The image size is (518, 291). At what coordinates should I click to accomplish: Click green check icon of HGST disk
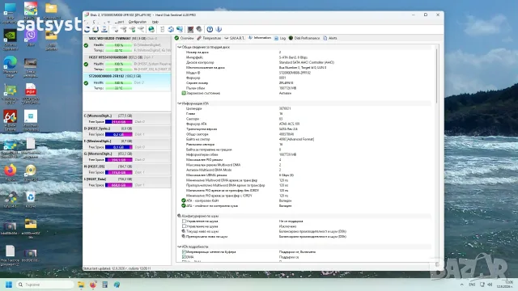tap(87, 64)
